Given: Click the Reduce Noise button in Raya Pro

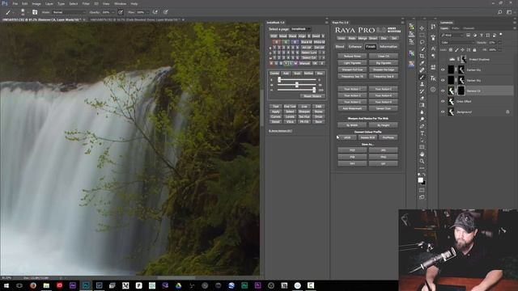Looking at the screenshot, I should (x=352, y=56).
